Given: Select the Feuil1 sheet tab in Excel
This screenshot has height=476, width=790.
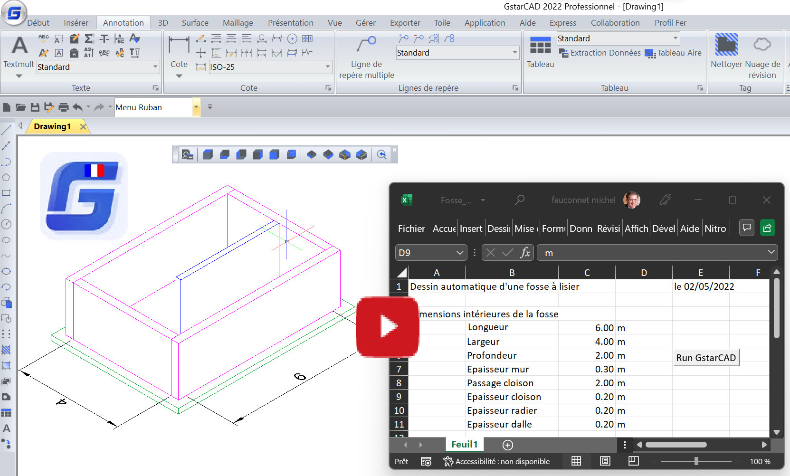Looking at the screenshot, I should pyautogui.click(x=464, y=444).
